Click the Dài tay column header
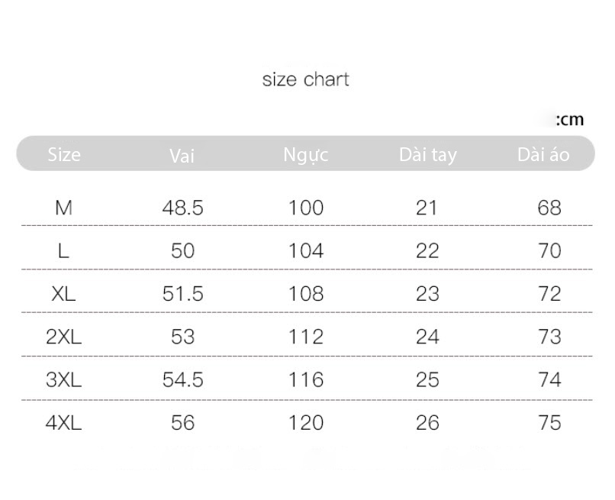 [x=428, y=155]
